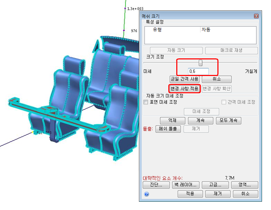
Task: Click the 0.6 size value field
Action: pos(198,71)
